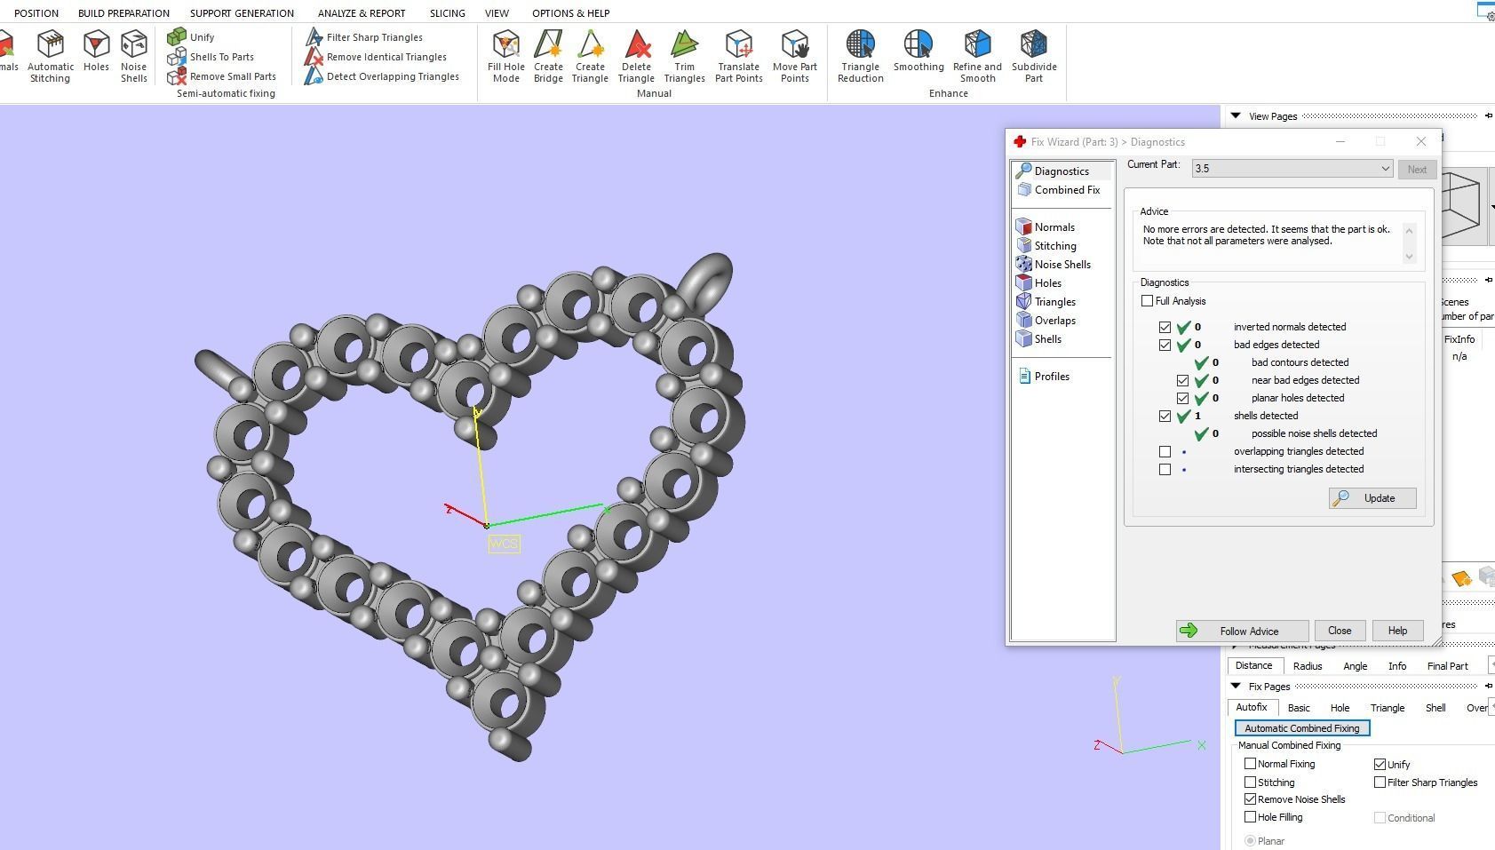Open the Triangle Reduction tool
Screen dimensions: 1495x850
[x=861, y=56]
